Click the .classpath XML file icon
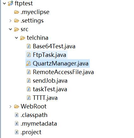Viewport: 134px width, 138px height. [17, 115]
